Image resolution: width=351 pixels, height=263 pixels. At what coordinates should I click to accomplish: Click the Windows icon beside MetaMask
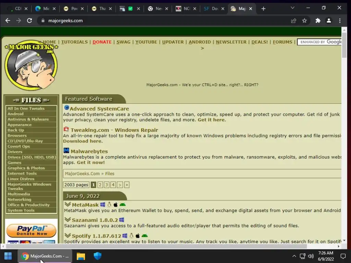coord(103,204)
